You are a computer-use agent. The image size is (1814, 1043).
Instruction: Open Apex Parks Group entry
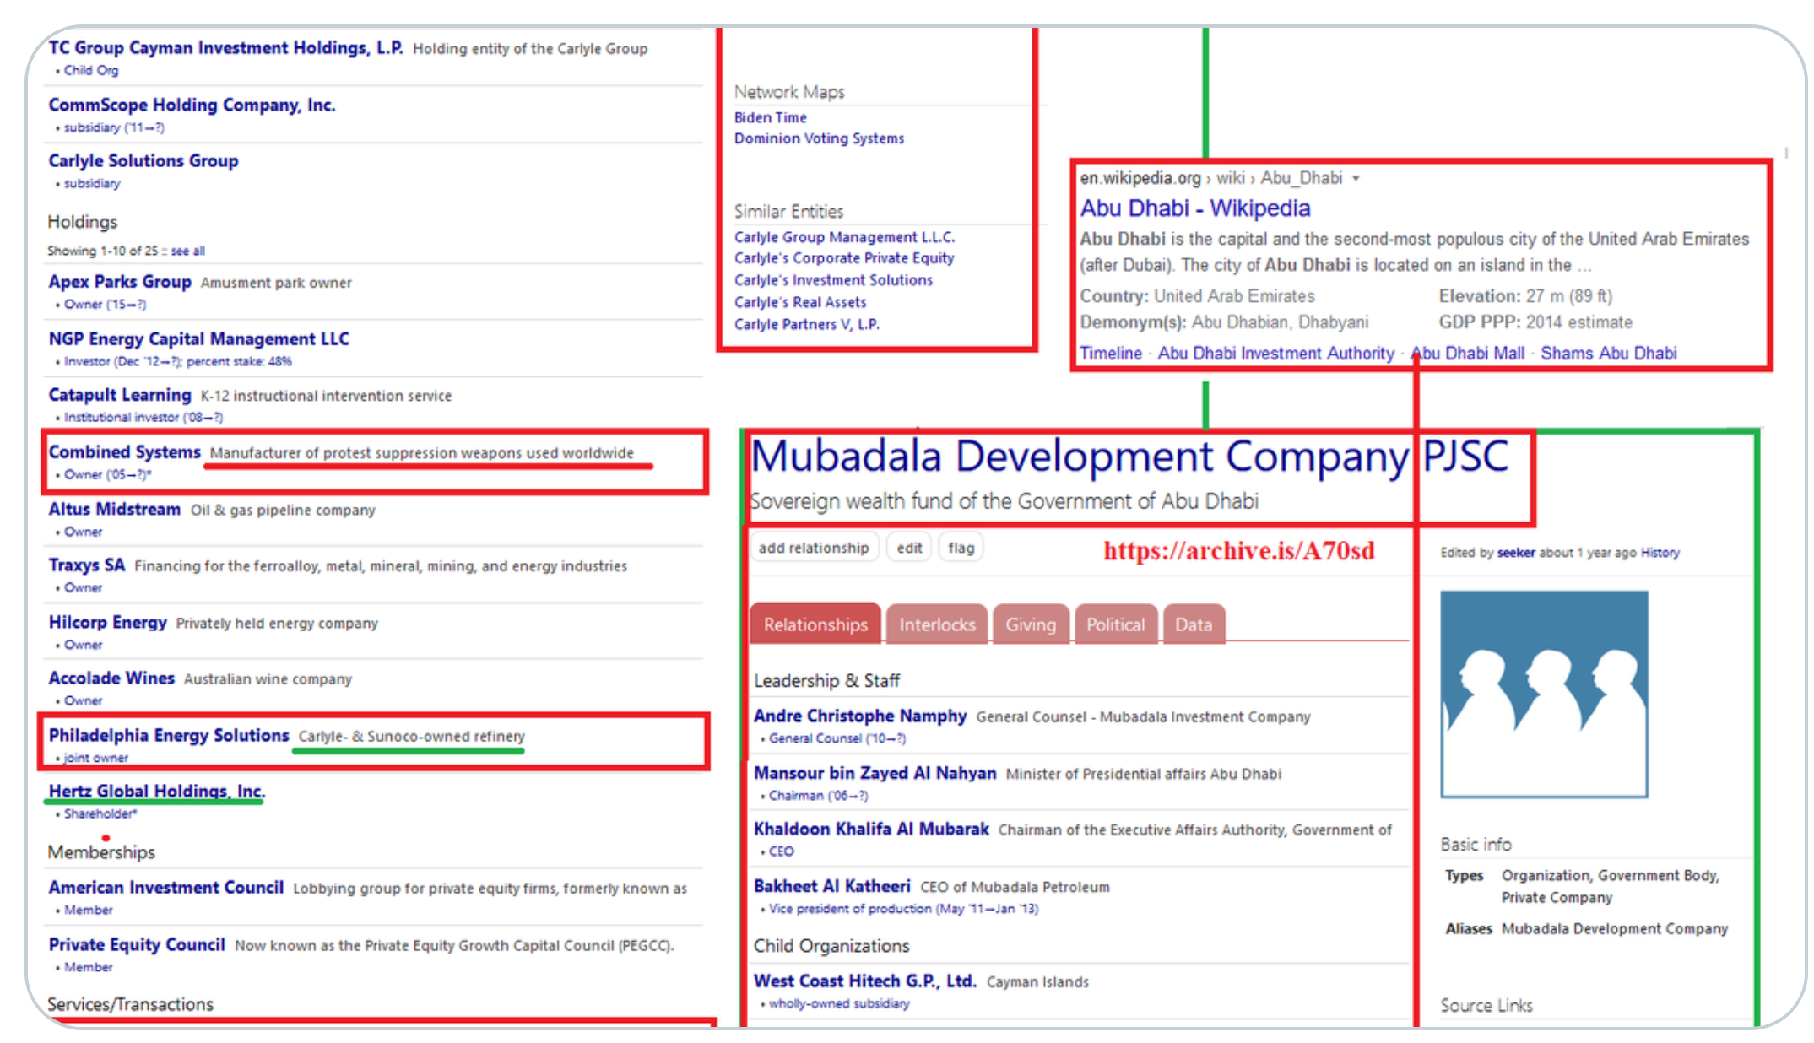tap(120, 282)
